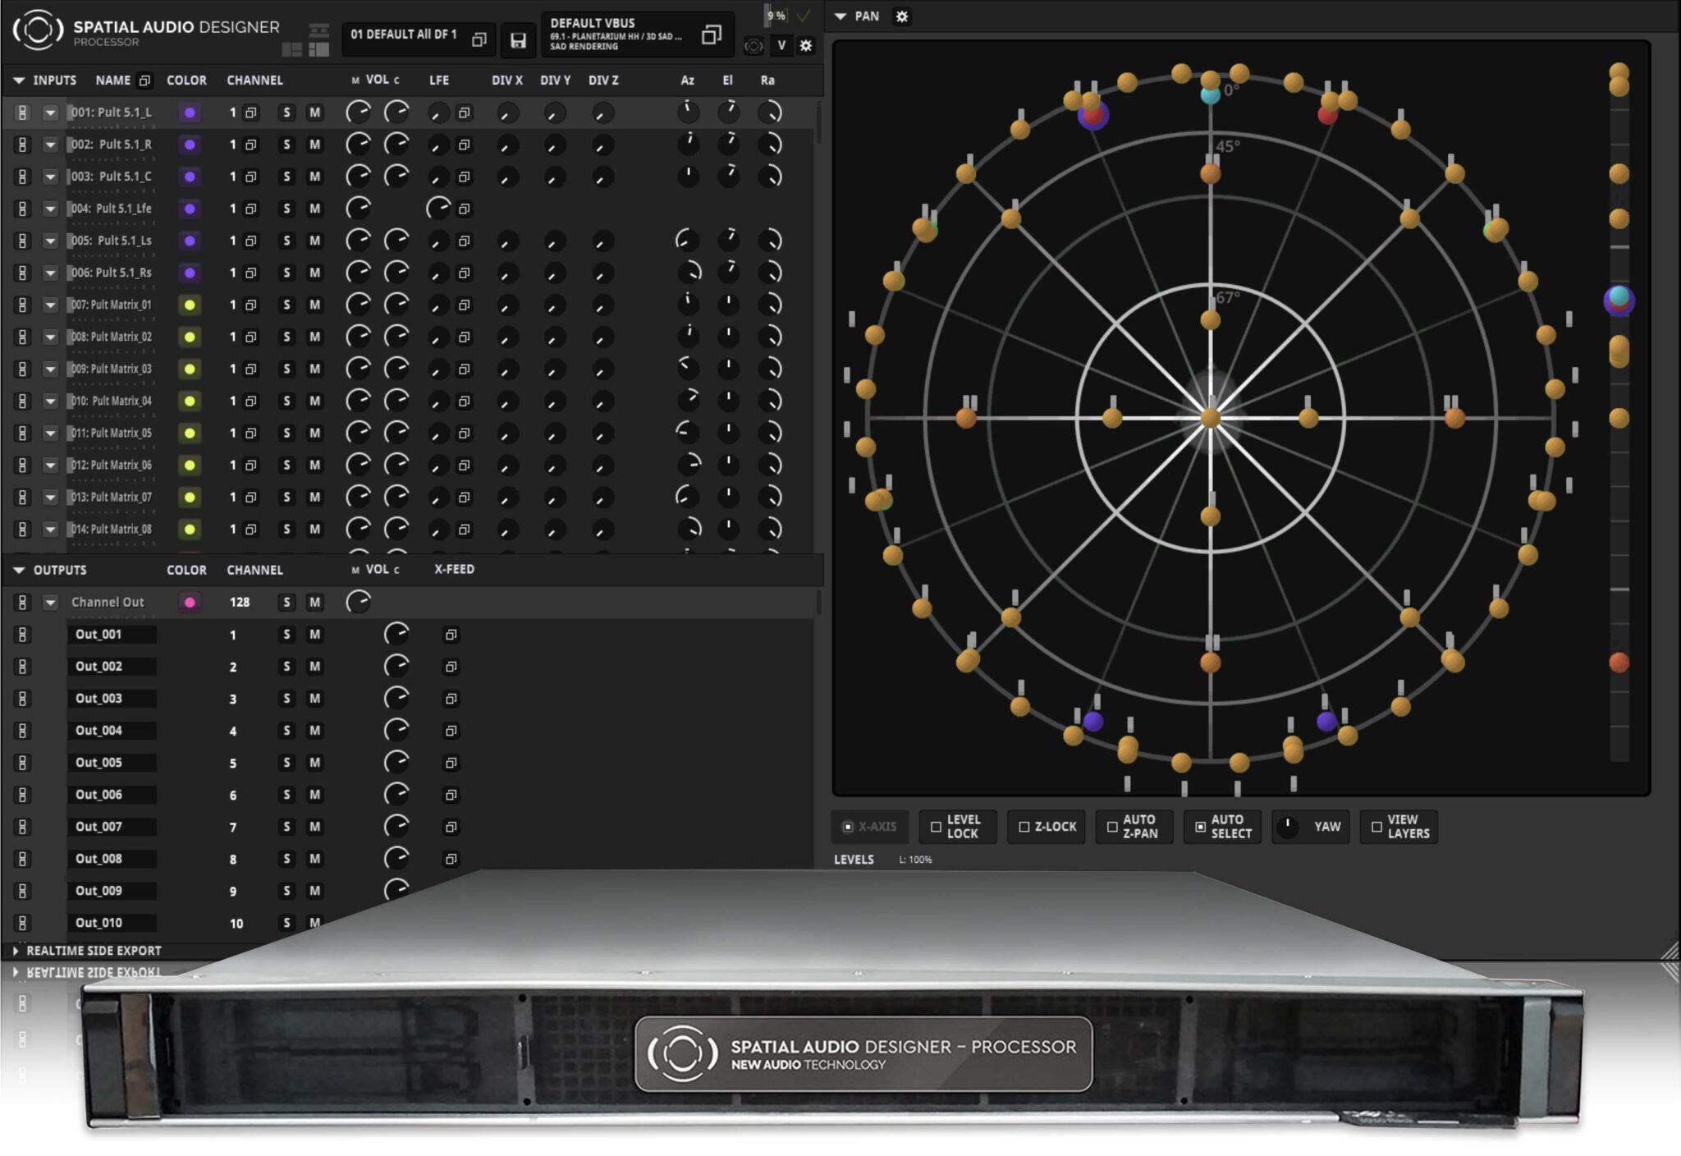The image size is (1681, 1156).
Task: Open channel assign icon for 003: Pult 5.1_C
Action: [251, 177]
